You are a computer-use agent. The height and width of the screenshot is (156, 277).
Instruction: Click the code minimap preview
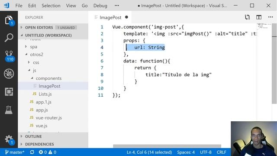[264, 26]
